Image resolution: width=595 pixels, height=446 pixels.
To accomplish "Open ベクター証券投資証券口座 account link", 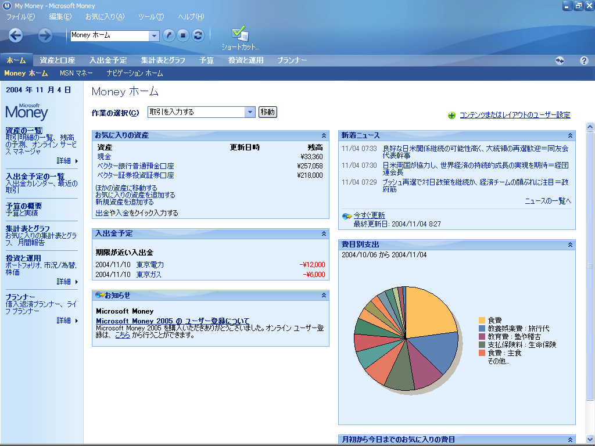I will (135, 175).
